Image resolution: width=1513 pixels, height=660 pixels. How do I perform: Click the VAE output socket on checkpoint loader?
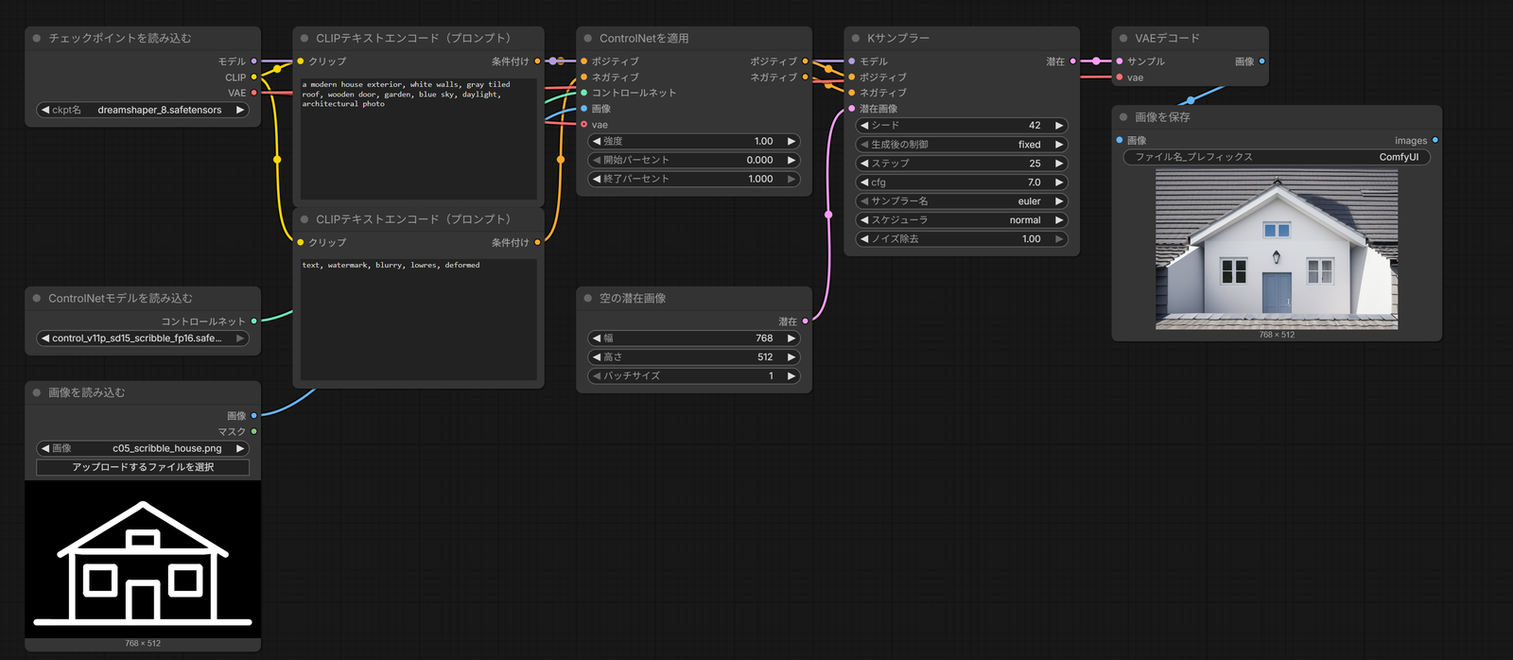click(x=254, y=93)
